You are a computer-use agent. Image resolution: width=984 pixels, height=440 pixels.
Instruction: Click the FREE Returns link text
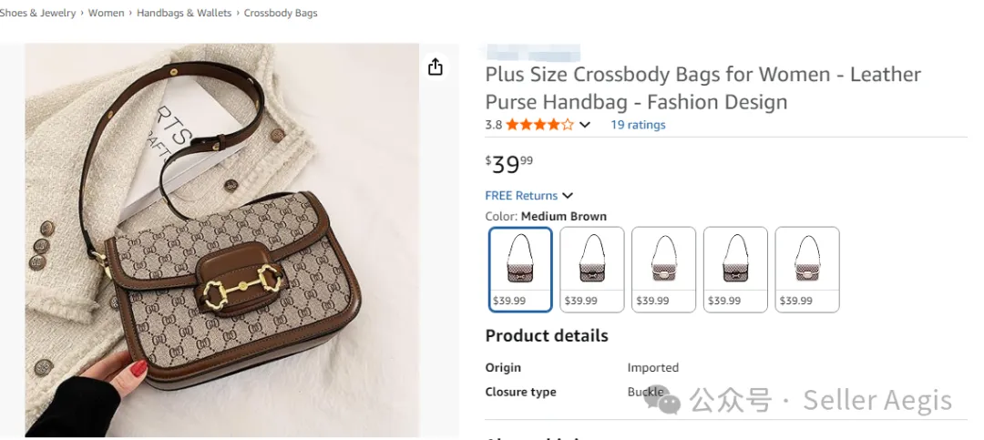[521, 195]
